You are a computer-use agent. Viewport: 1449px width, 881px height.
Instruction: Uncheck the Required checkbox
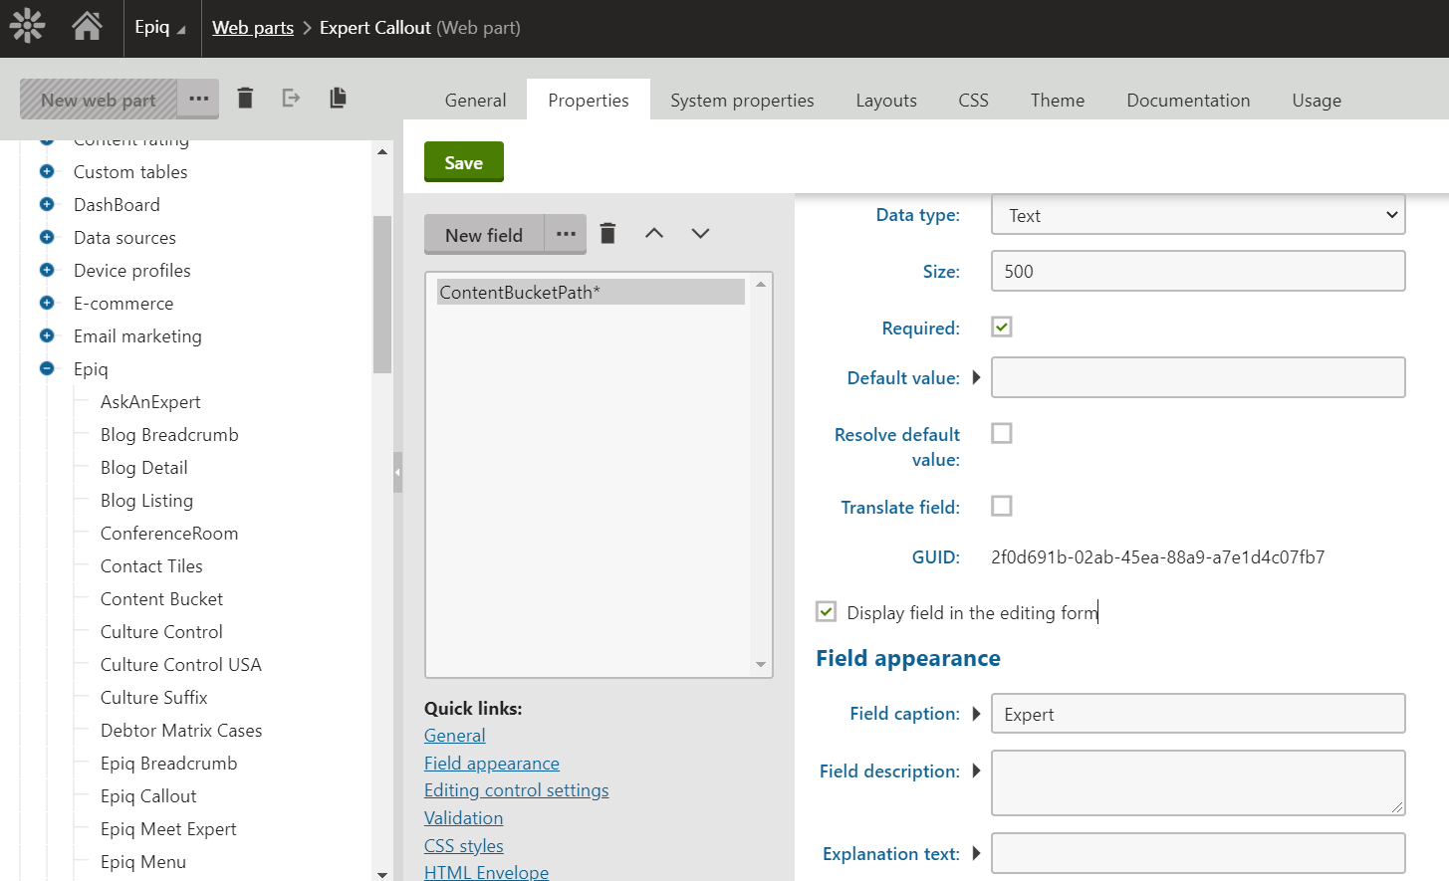click(x=1002, y=328)
